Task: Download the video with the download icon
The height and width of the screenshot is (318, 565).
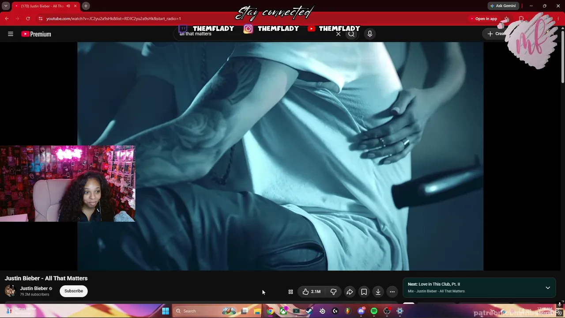Action: pyautogui.click(x=378, y=291)
